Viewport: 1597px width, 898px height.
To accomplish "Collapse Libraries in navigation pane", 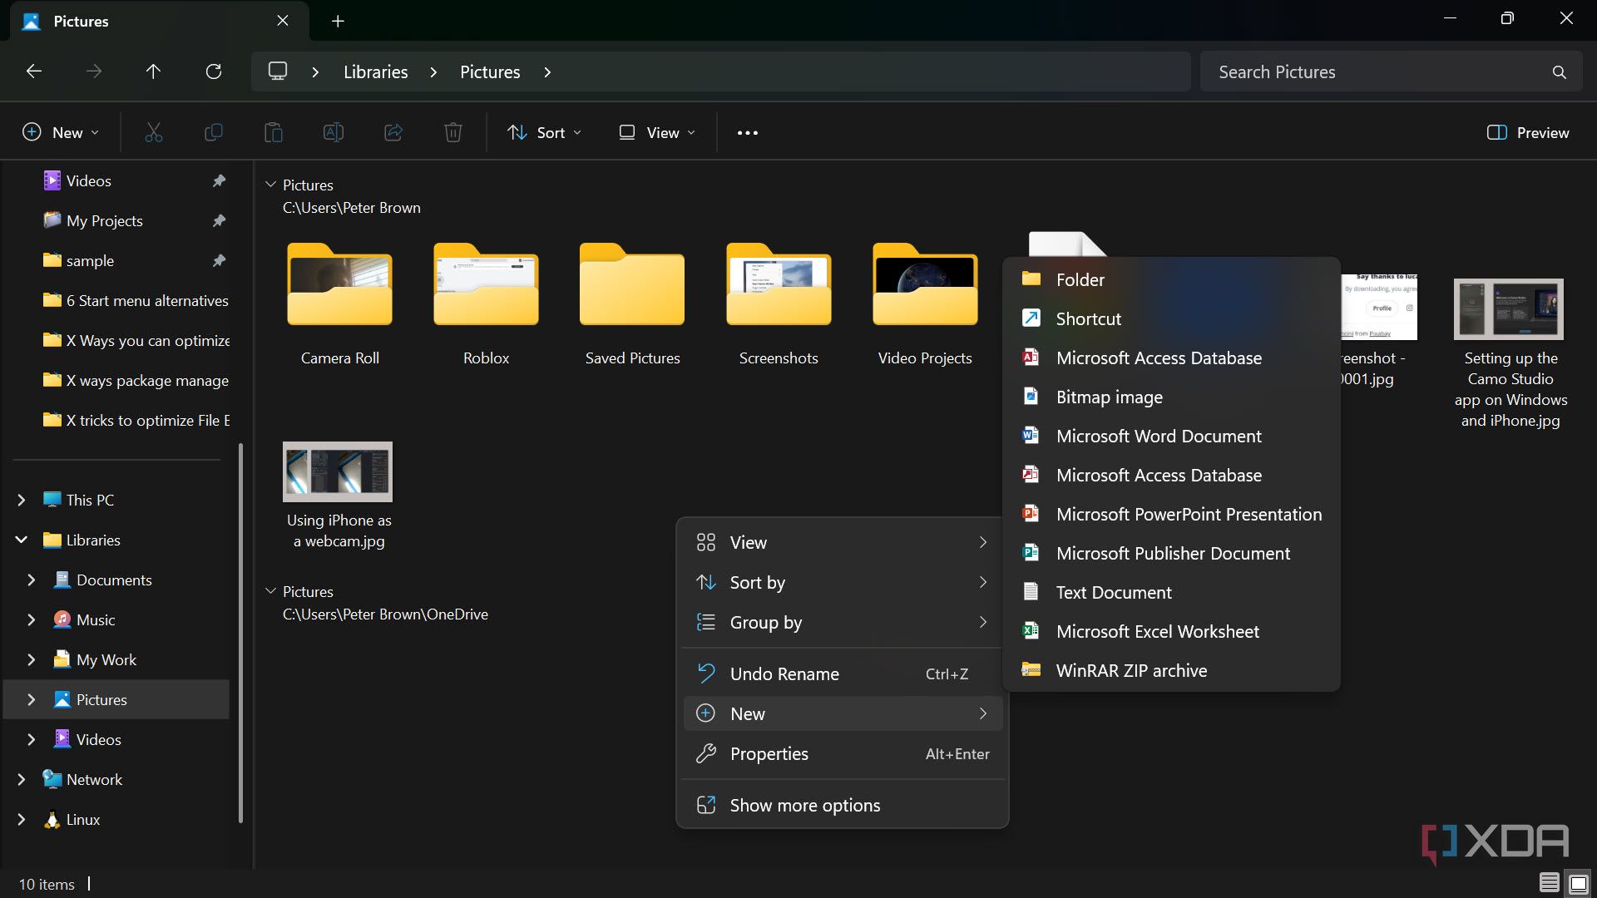I will [22, 540].
